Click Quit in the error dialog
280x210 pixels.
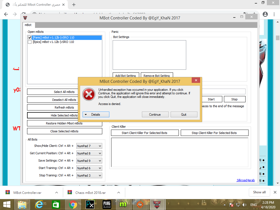click(184, 115)
